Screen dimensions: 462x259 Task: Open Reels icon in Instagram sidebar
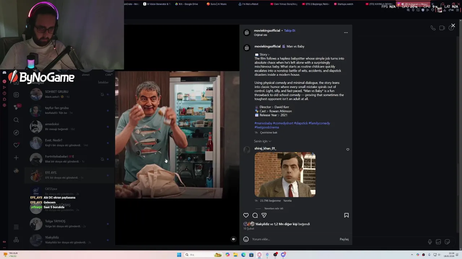(16, 95)
